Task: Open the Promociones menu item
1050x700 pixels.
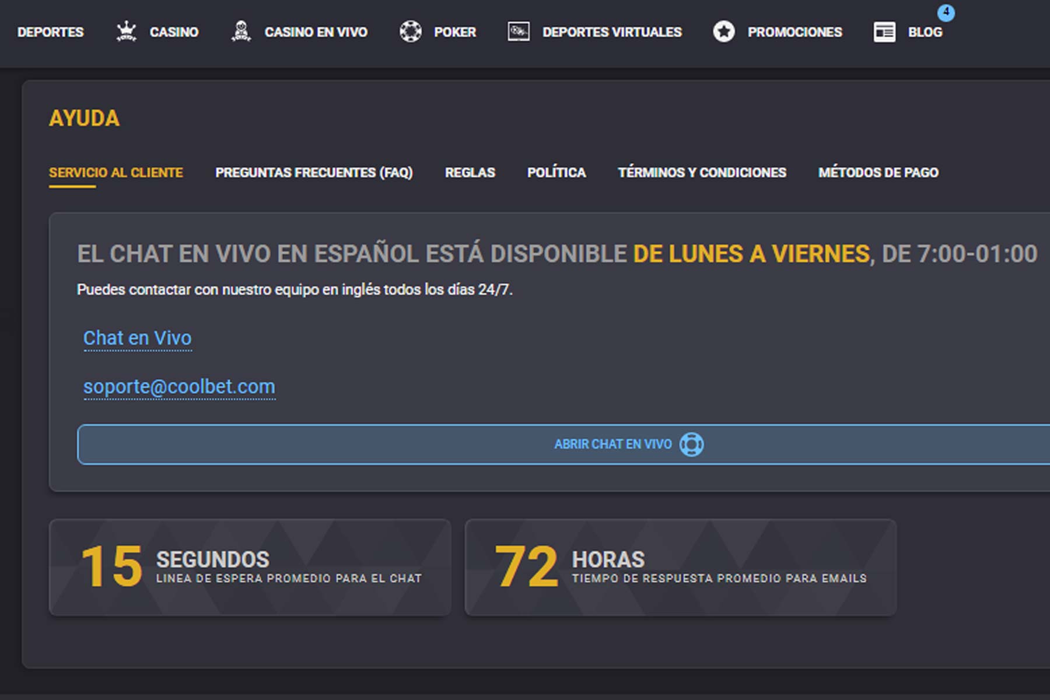Action: pyautogui.click(x=794, y=32)
